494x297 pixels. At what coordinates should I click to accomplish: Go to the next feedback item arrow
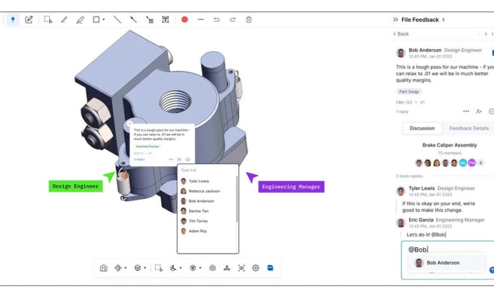(x=486, y=34)
